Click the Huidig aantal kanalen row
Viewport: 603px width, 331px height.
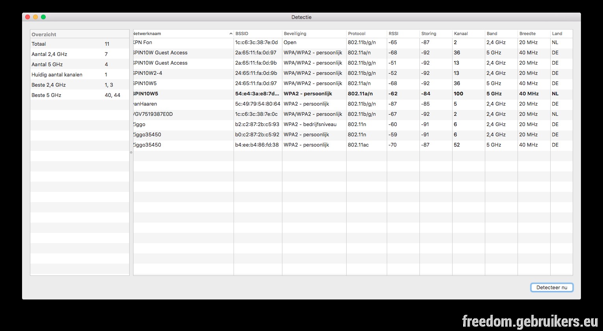[x=80, y=75]
